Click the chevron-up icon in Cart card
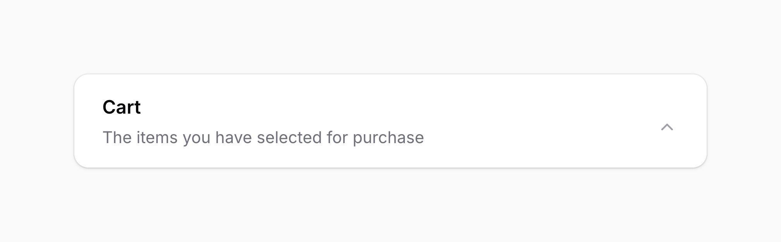This screenshot has height=242, width=781. tap(667, 127)
